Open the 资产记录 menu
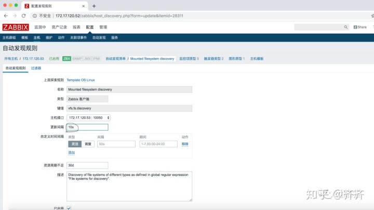The image size is (374, 210). (59, 27)
